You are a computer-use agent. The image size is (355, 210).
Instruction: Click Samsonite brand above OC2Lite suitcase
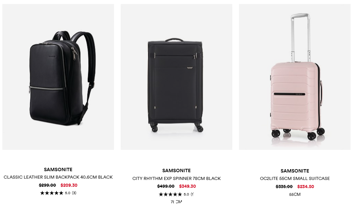tap(295, 171)
